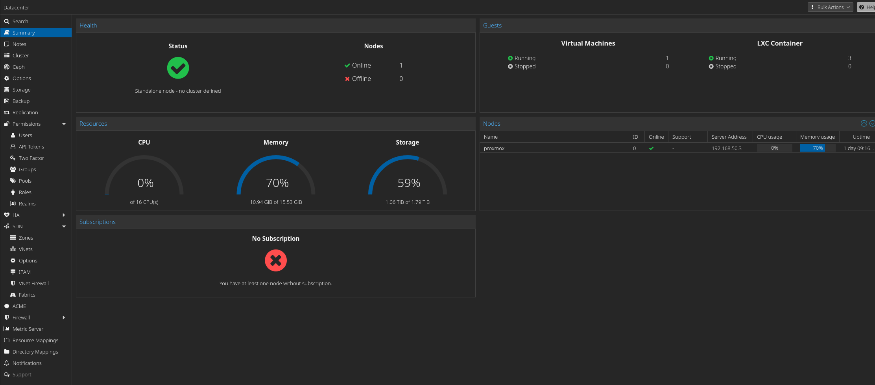The width and height of the screenshot is (875, 385).
Task: Open Two Factor key icon
Action: pyautogui.click(x=13, y=158)
